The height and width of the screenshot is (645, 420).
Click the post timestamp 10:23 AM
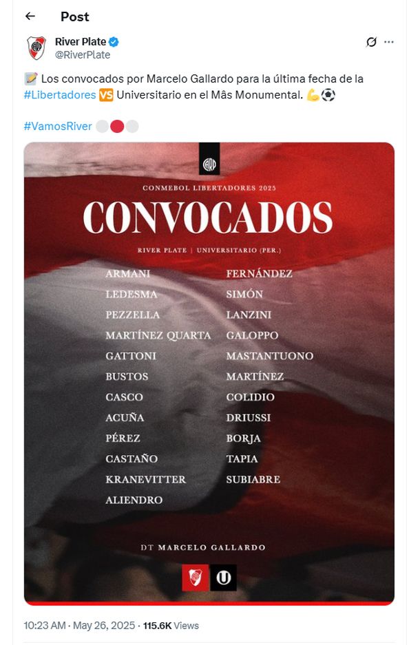click(x=45, y=626)
